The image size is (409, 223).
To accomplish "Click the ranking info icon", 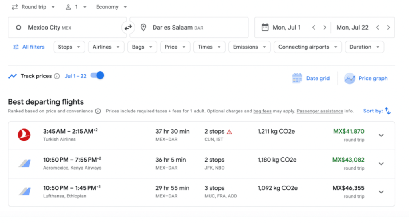I will [98, 111].
